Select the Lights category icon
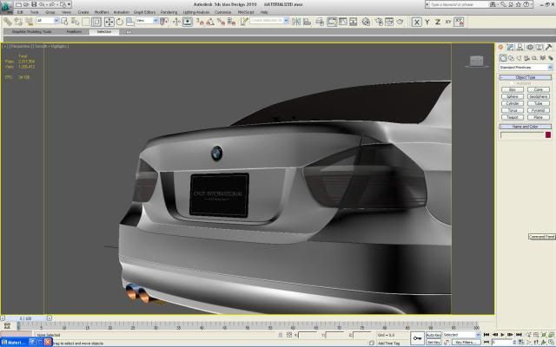Viewport: 556px width, 347px height. [519, 58]
